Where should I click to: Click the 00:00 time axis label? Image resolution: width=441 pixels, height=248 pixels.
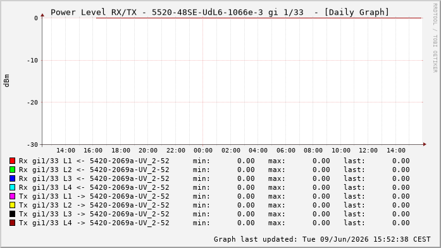tap(202, 151)
